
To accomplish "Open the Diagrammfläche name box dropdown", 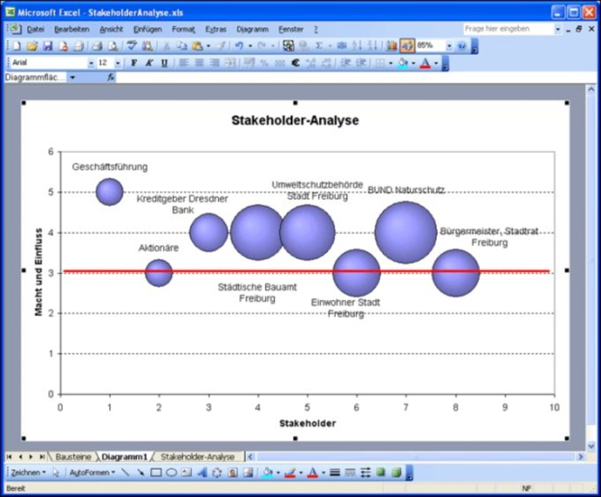I will [73, 77].
